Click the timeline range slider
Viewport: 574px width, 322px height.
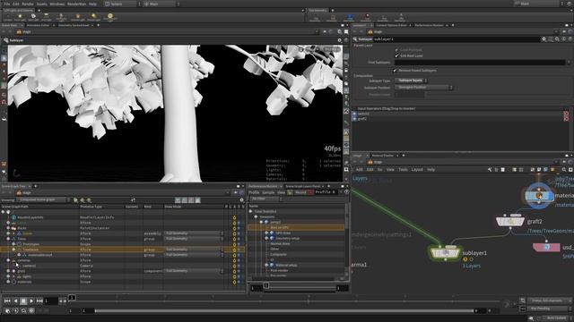tap(285, 311)
